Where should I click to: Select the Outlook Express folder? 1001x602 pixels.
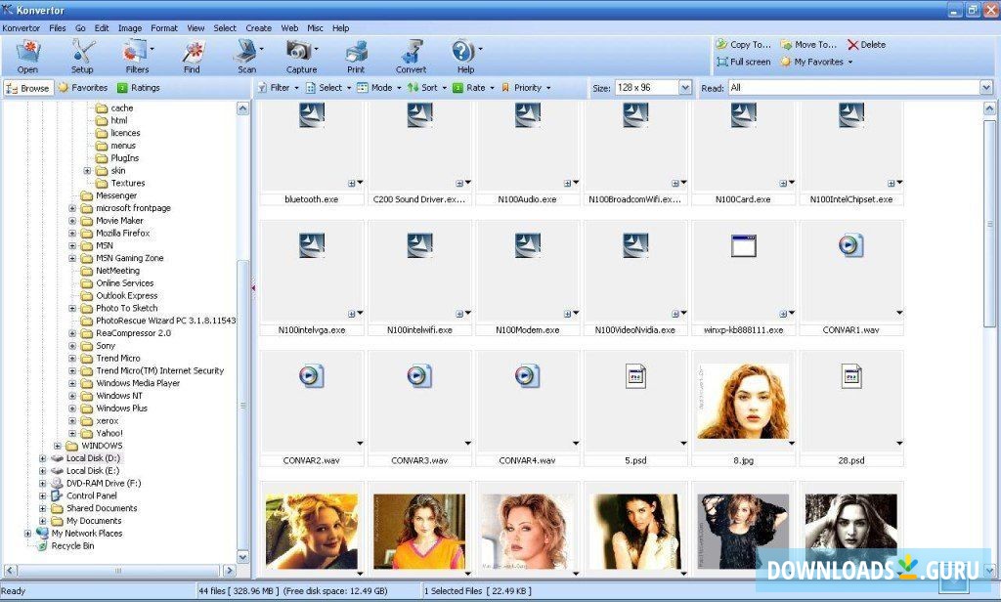126,296
